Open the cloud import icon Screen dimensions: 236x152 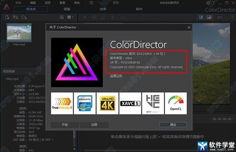tap(24, 17)
